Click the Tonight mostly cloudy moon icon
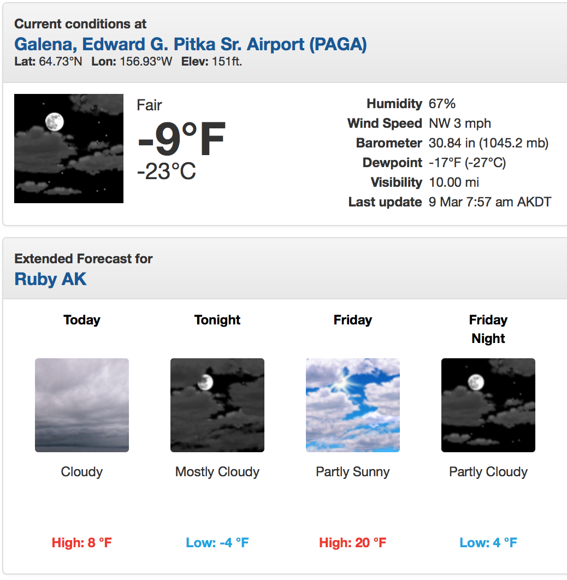This screenshot has width=567, height=580. 217,405
